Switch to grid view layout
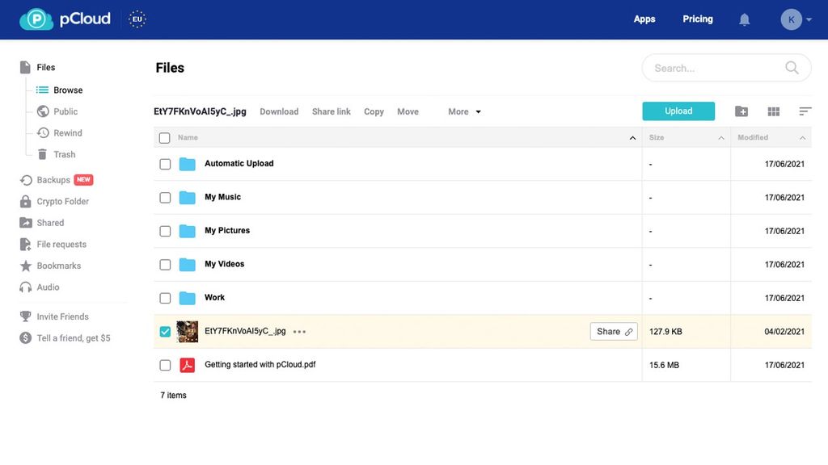 tap(773, 111)
